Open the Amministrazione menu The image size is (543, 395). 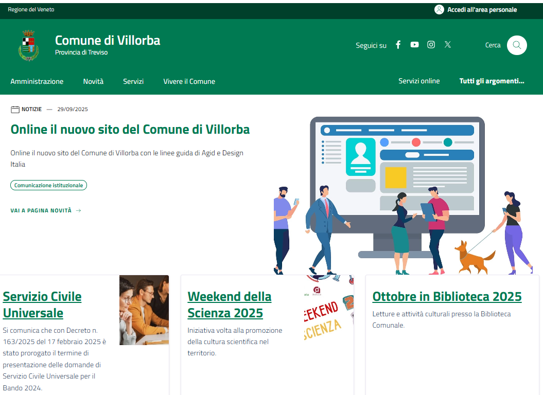(x=37, y=81)
